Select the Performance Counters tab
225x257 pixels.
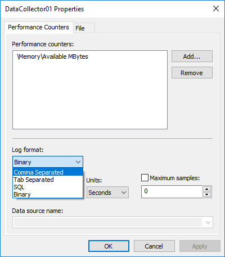(x=39, y=27)
